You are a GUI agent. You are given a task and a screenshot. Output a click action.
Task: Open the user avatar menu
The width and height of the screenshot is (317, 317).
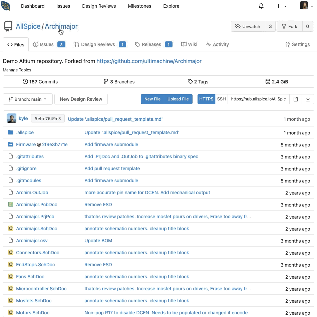point(306,6)
